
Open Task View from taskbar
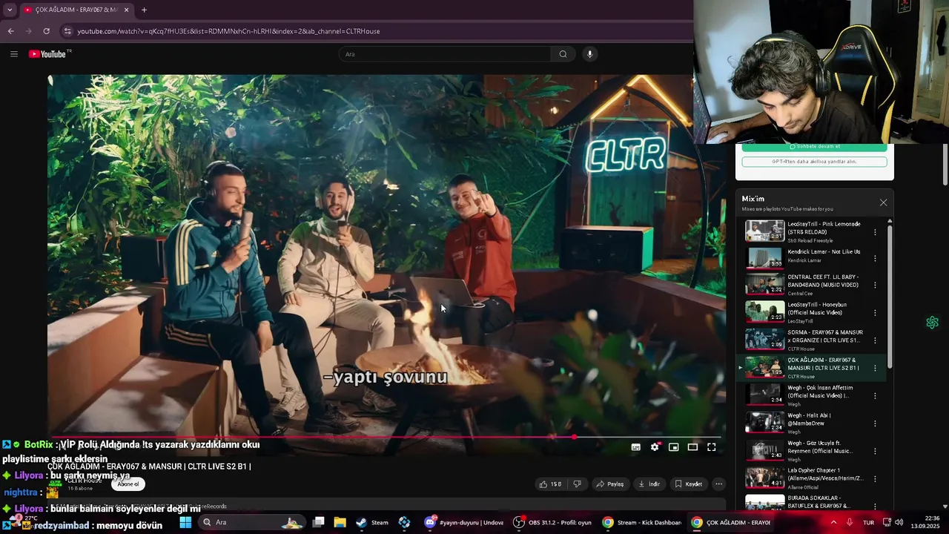click(318, 522)
